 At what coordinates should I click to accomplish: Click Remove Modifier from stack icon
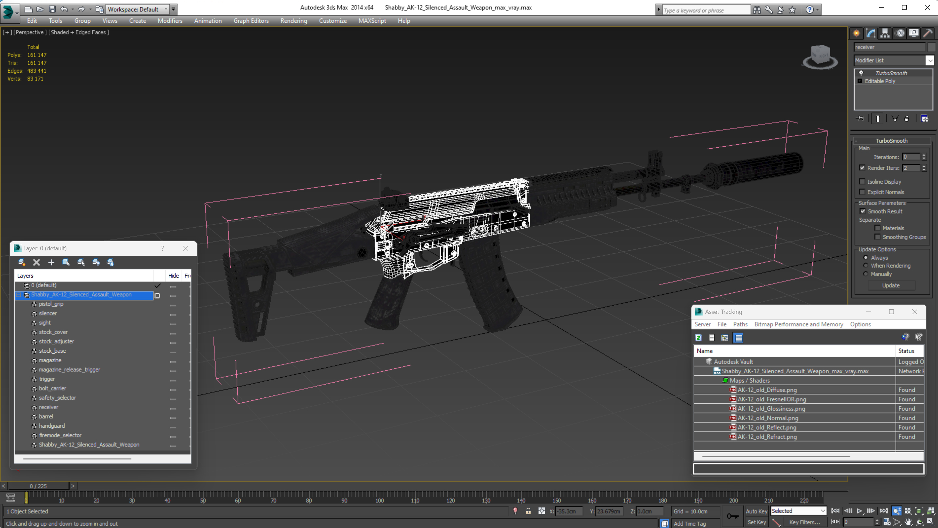coord(907,118)
